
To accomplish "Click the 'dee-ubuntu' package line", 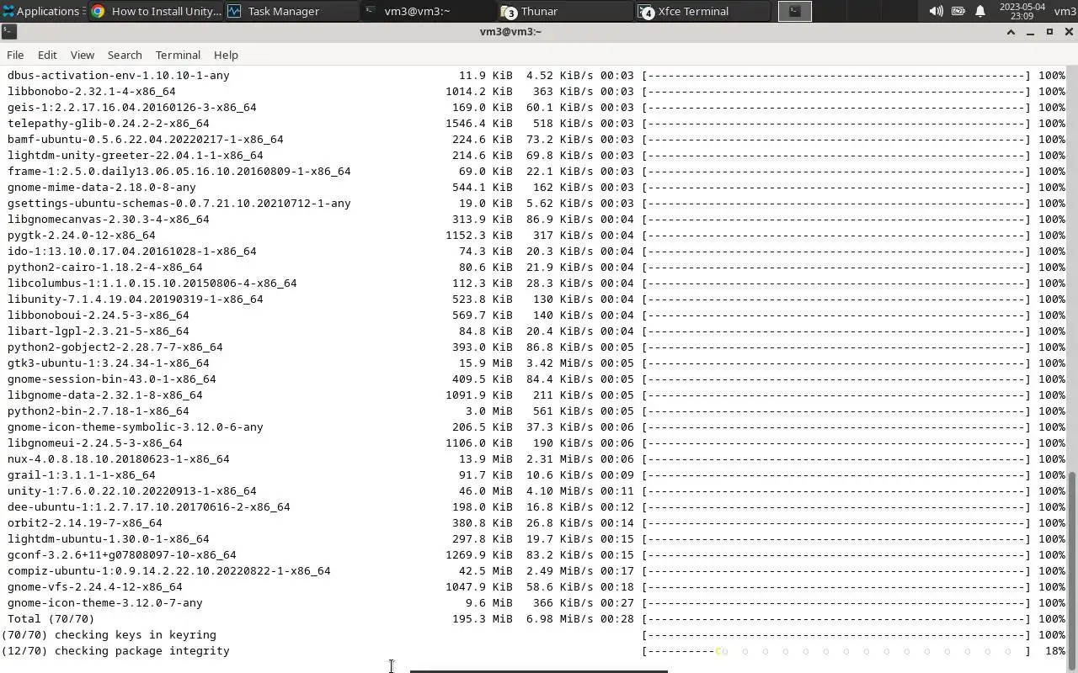I will 149,507.
